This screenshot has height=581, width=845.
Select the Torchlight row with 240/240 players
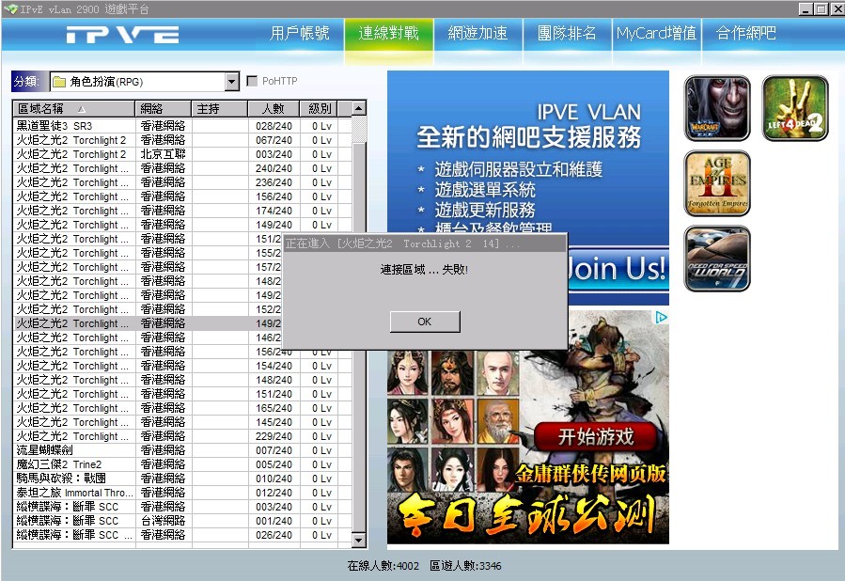(x=182, y=168)
